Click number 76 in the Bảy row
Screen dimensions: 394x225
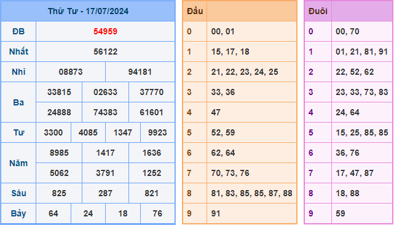(157, 214)
